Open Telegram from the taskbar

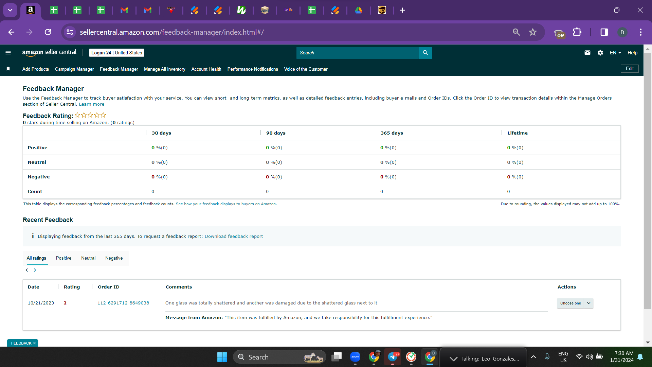[393, 357]
